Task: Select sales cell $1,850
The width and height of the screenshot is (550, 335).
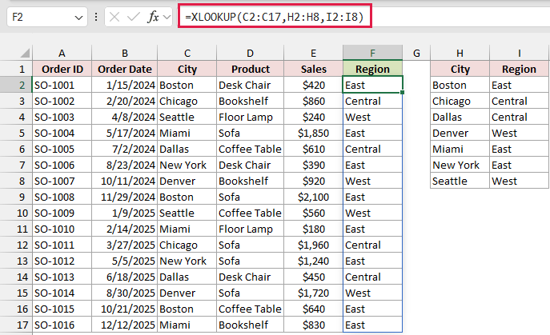Action: tap(313, 134)
